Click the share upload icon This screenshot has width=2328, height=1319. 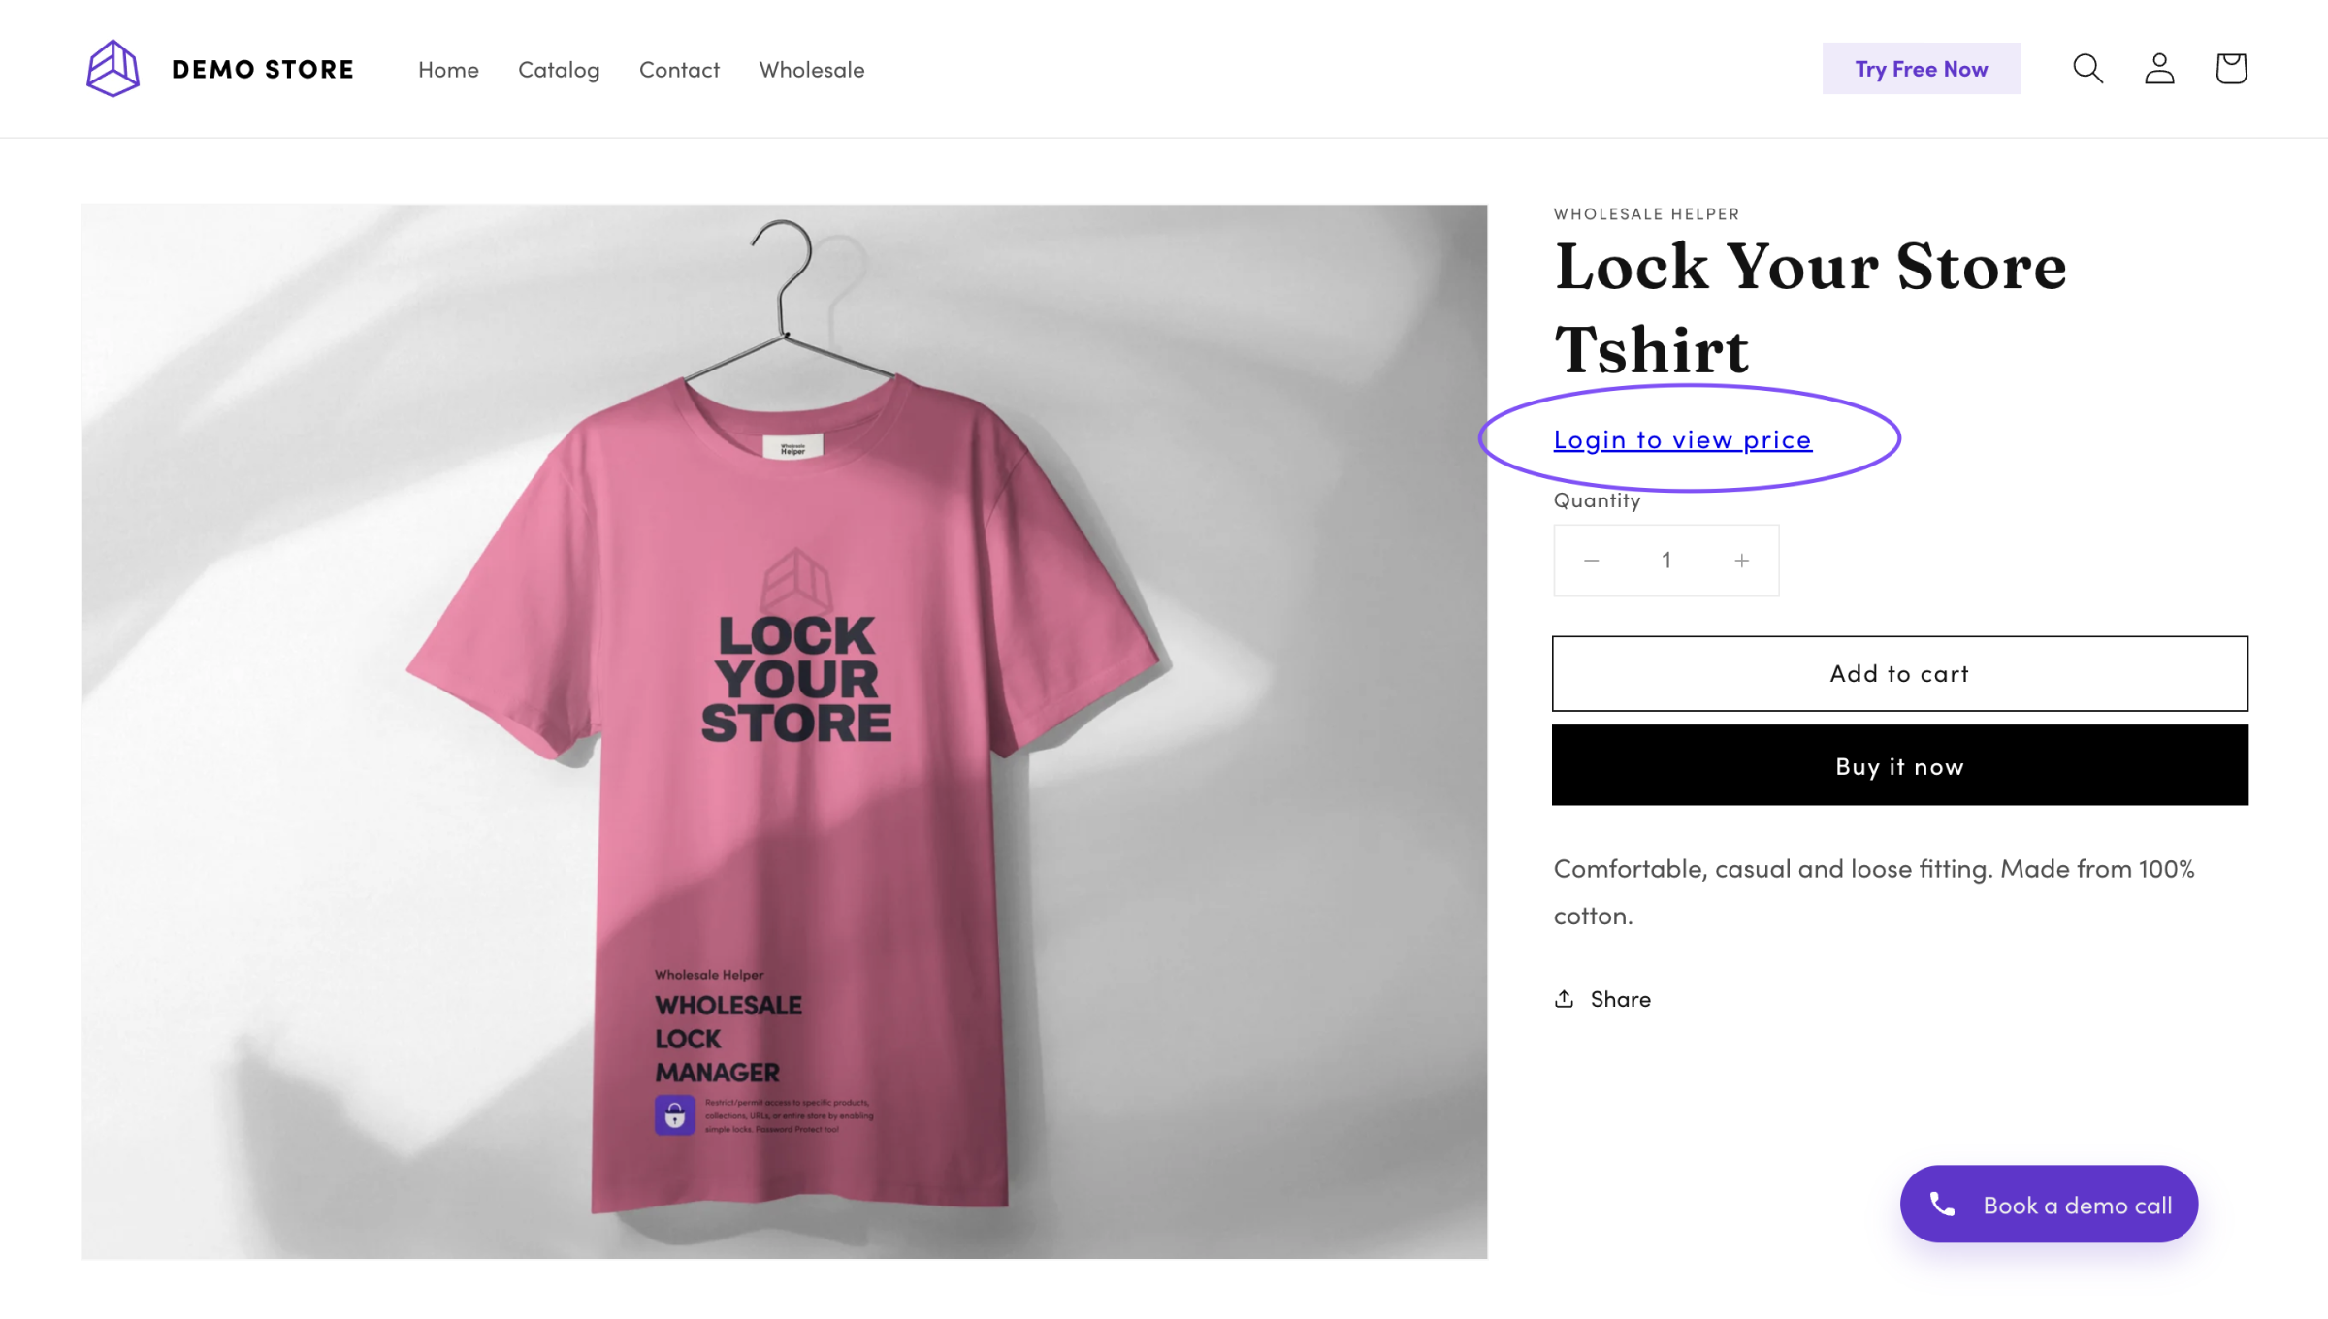click(x=1564, y=999)
